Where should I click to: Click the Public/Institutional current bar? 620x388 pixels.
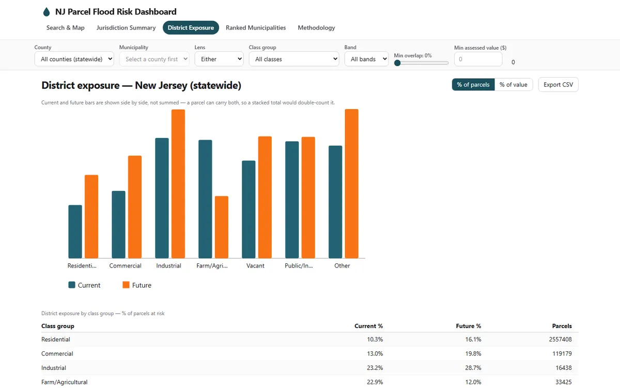pos(292,200)
